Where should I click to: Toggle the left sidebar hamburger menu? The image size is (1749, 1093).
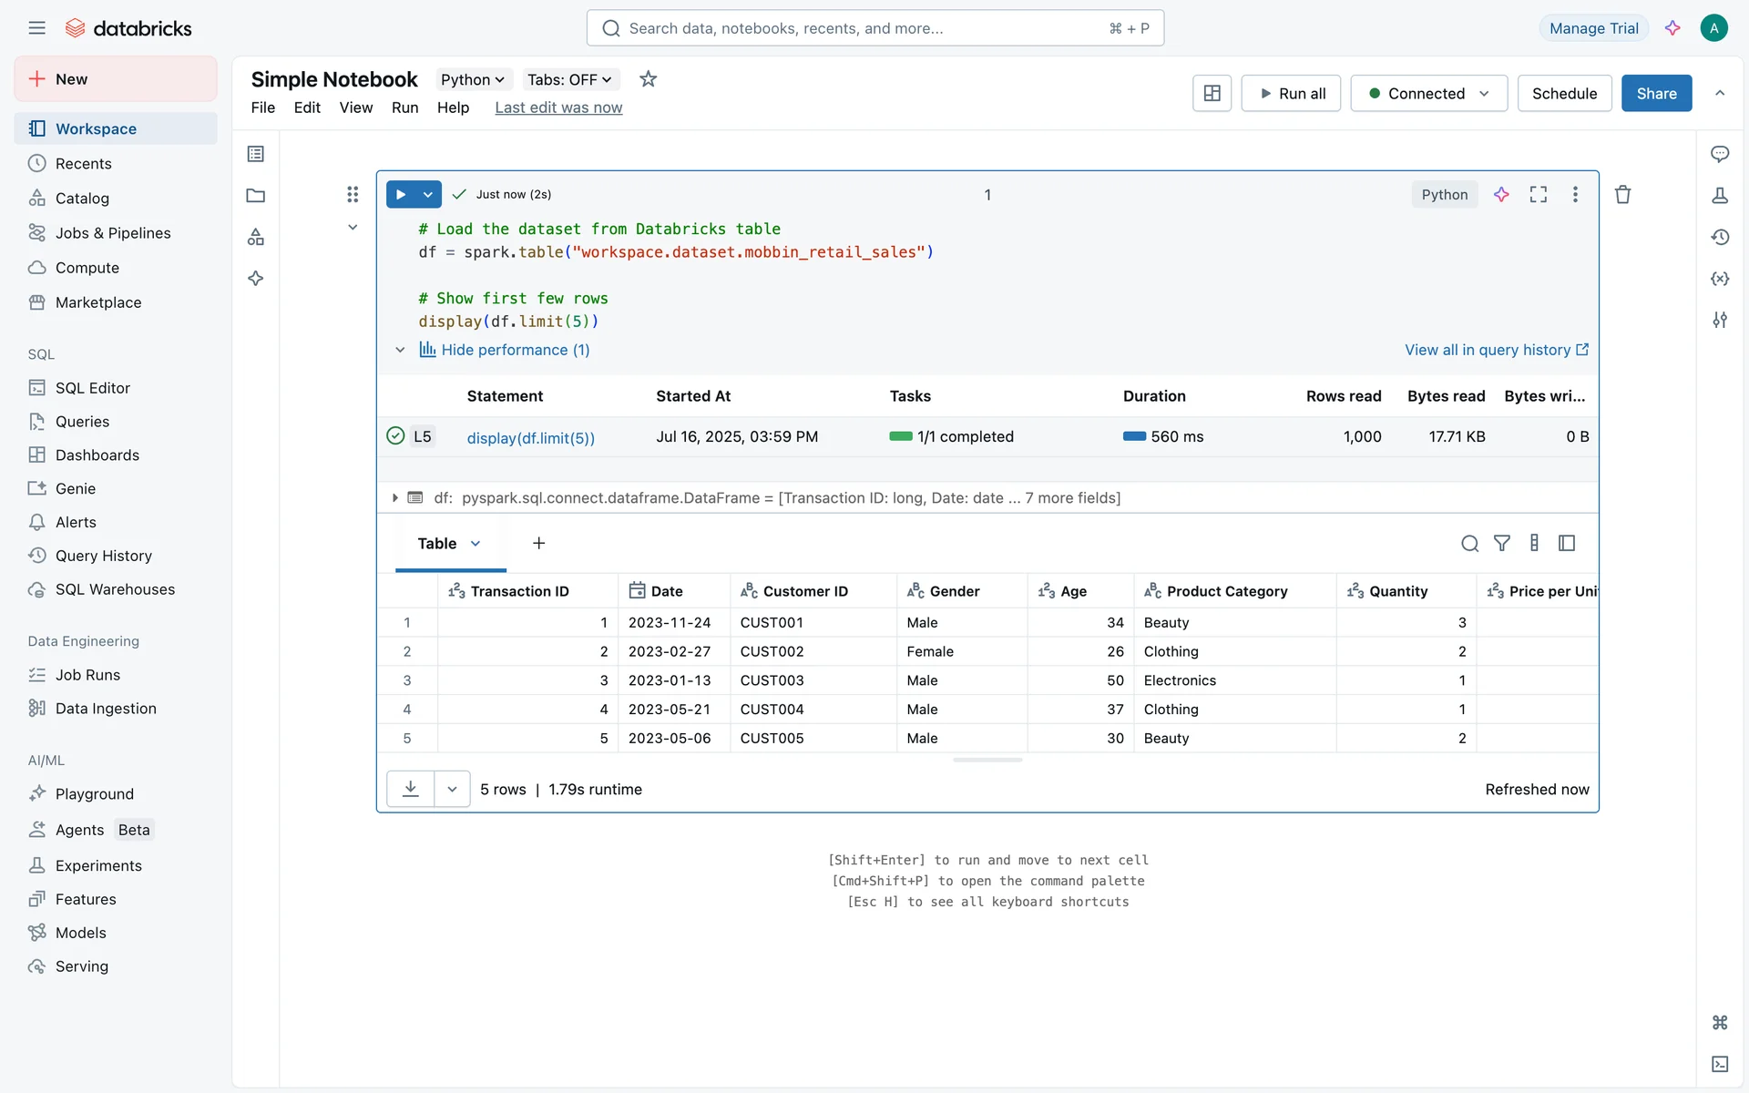[x=36, y=28]
